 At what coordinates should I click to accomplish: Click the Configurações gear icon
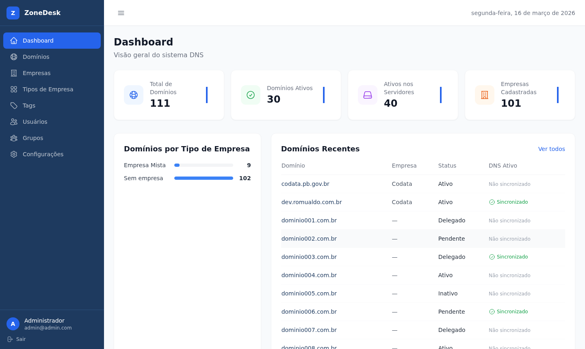pyautogui.click(x=13, y=154)
